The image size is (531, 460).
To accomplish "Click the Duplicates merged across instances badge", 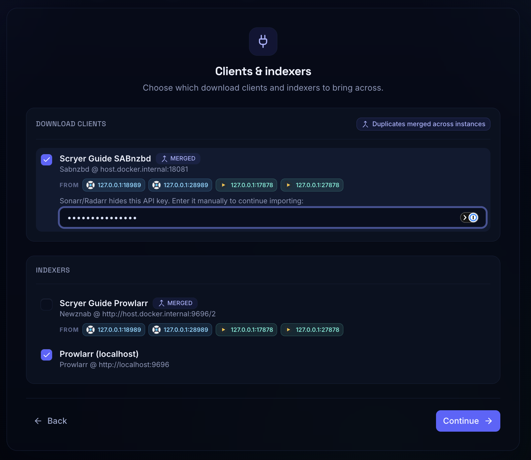I will point(423,124).
